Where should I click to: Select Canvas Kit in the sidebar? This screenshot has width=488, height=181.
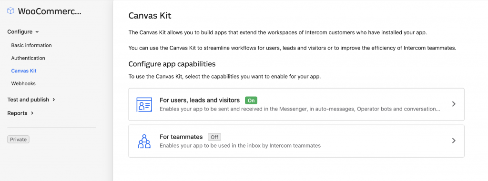coord(24,71)
